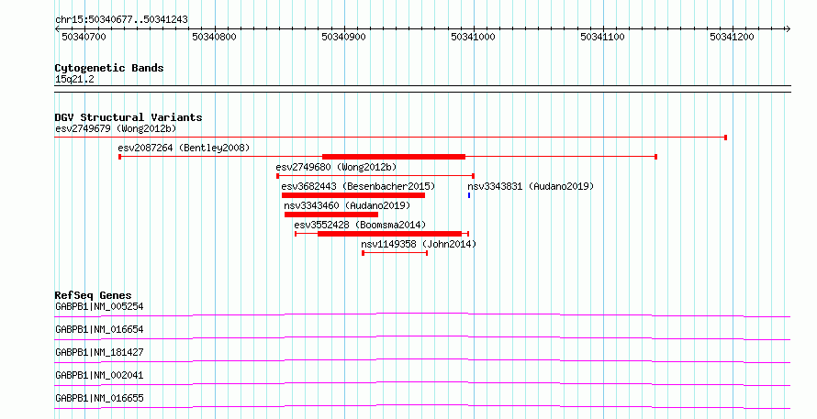The width and height of the screenshot is (817, 419).
Task: Open transcript GABPB1|NM_181427
Action: (x=99, y=352)
